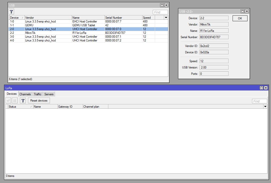
Task: Close the LoRa window
Action: (266, 88)
